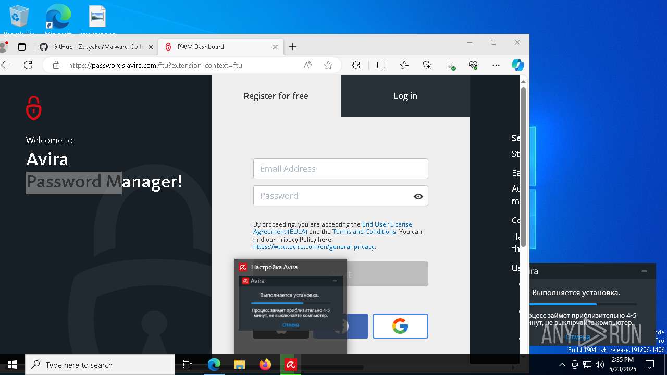Click the URL in the address bar
Viewport: 667px width, 375px height.
tap(155, 65)
